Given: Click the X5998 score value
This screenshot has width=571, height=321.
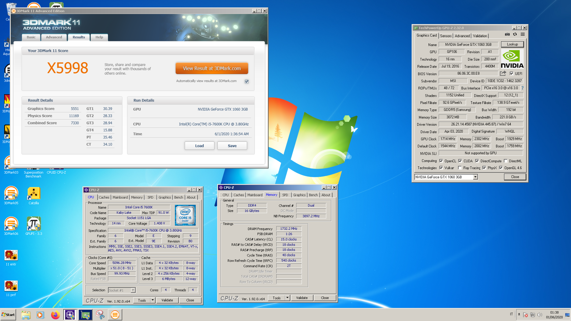Looking at the screenshot, I should pos(68,68).
